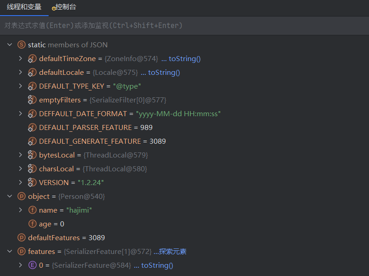Click the static members of JSON icon
The width and height of the screenshot is (369, 276).
[x=21, y=45]
